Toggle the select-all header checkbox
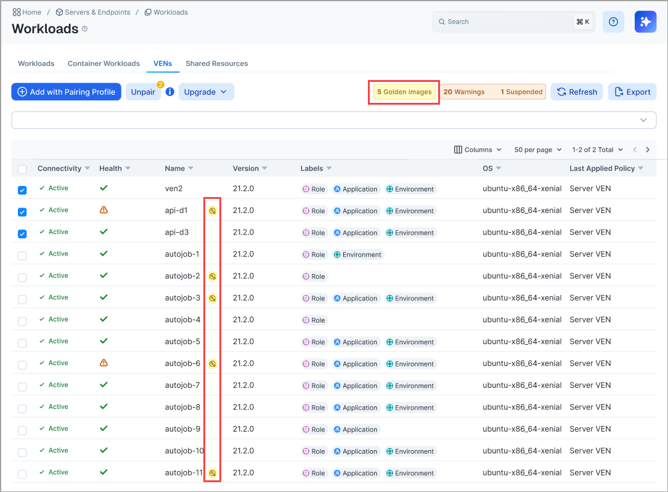Image resolution: width=668 pixels, height=492 pixels. [x=22, y=169]
